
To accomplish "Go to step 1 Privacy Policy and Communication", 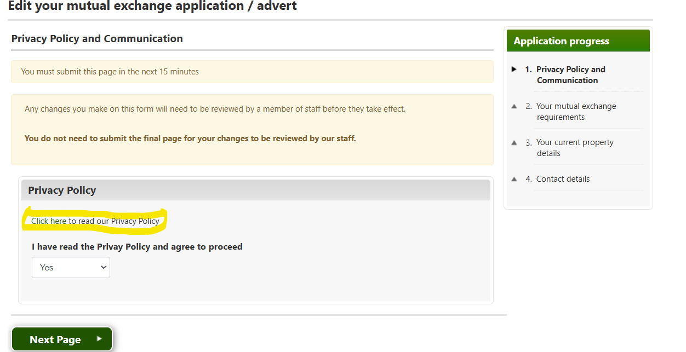I will (x=570, y=75).
